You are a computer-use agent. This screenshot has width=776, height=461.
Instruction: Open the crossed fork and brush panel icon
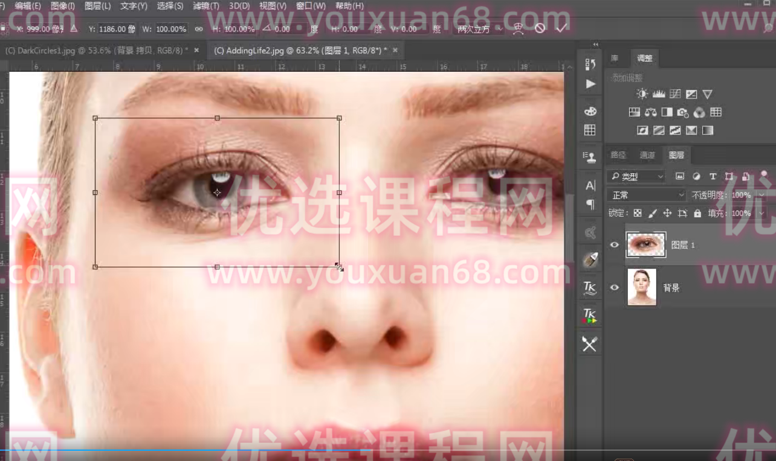click(x=590, y=344)
